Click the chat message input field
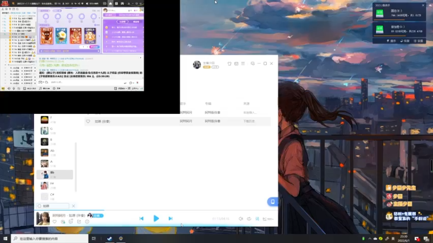The image size is (433, 243). point(86,83)
